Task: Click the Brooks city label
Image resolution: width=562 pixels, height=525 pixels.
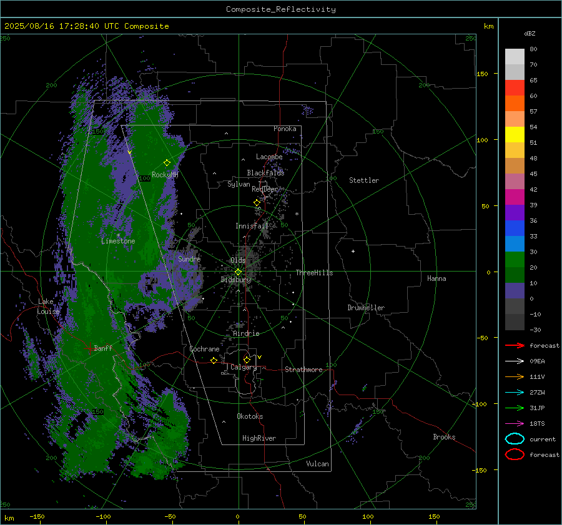Action: 444,437
